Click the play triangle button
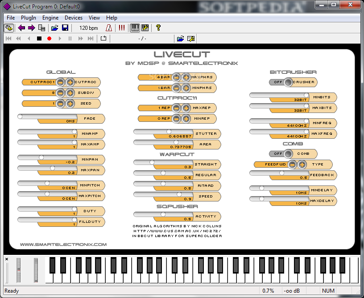The width and height of the screenshot is (364, 298). pos(60,38)
